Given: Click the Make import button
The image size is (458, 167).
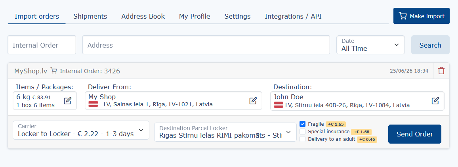Looking at the screenshot, I should pyautogui.click(x=422, y=16).
